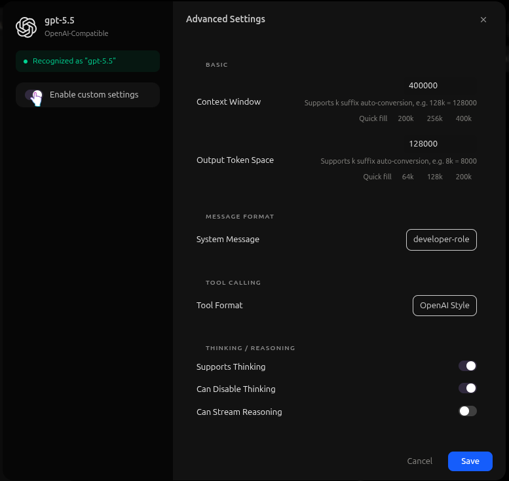Click the MESSAGE FORMAT section header
509x481 pixels.
tap(240, 217)
